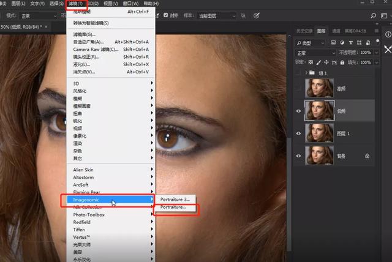Click the 填充 100% value field
This screenshot has width=392, height=262.
pos(366,62)
